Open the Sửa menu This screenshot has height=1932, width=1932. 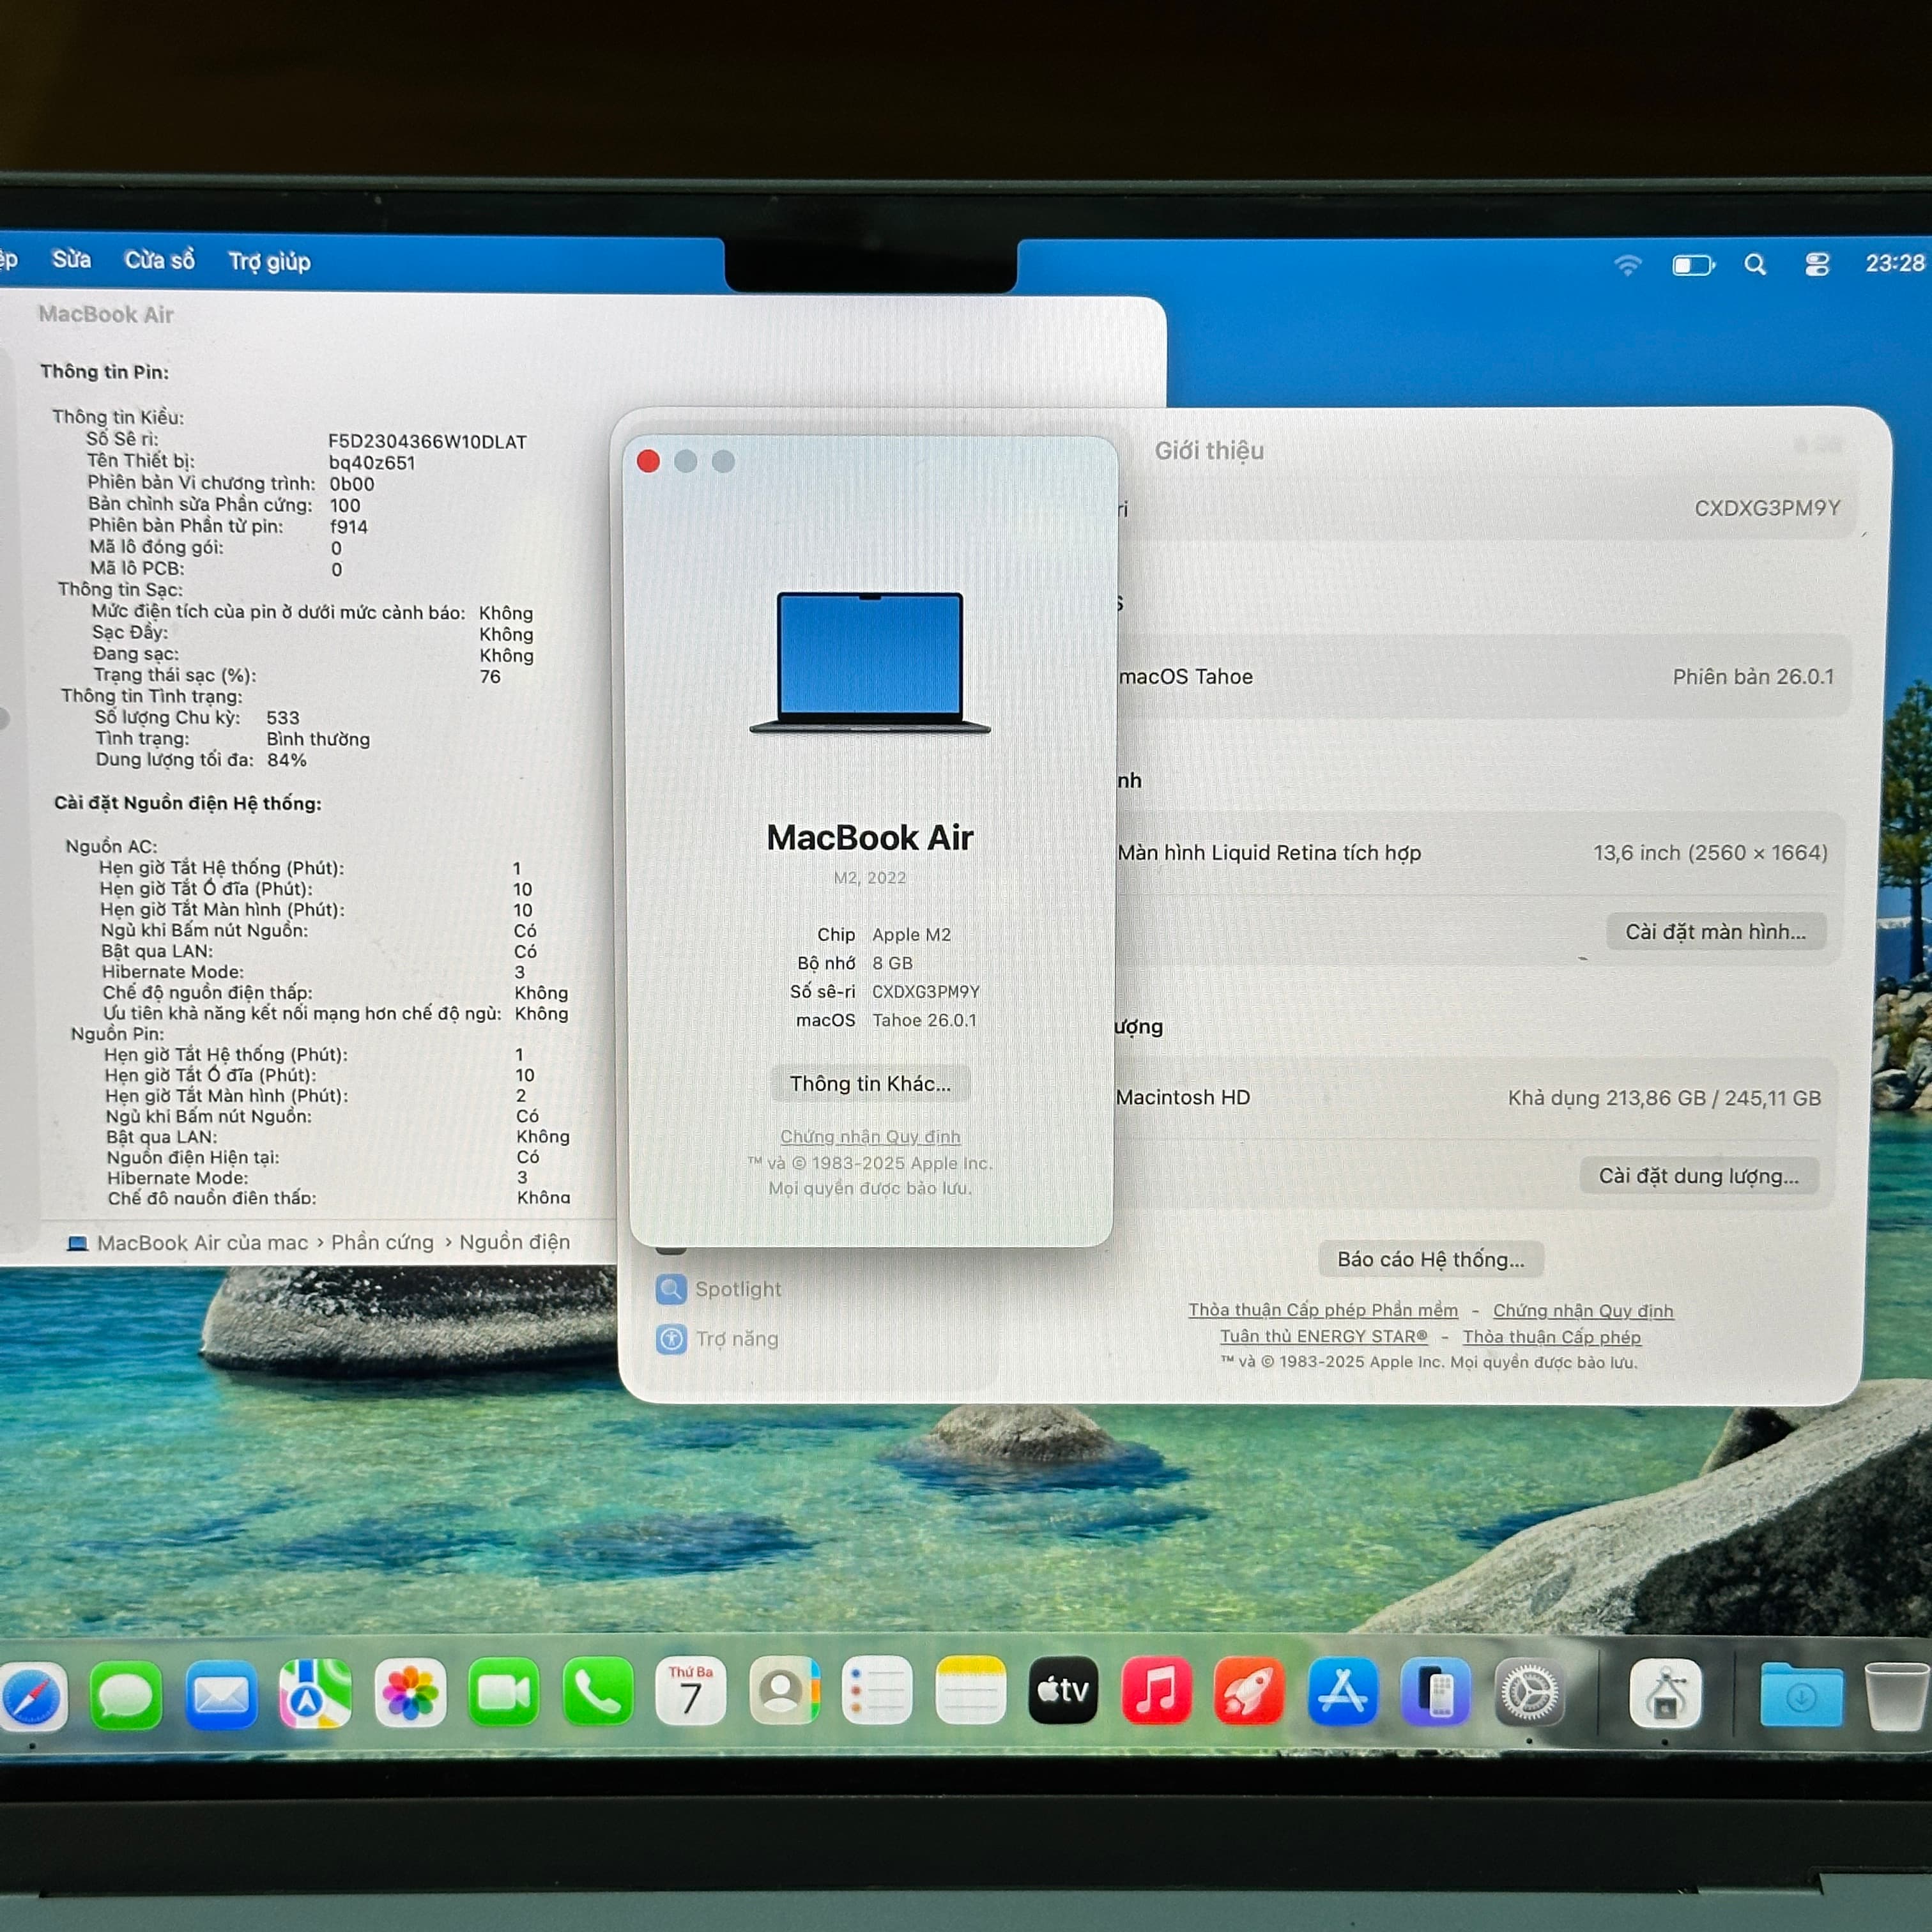tap(71, 259)
